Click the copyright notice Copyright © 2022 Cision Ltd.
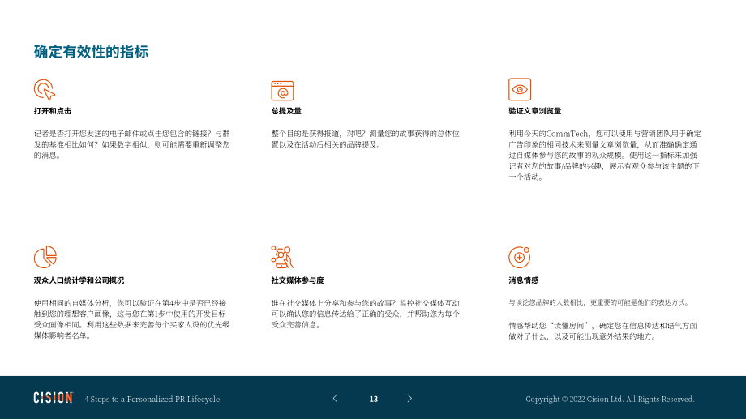 click(610, 399)
